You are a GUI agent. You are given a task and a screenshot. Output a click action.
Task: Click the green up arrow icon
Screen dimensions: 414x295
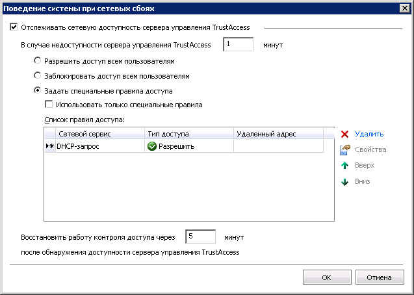tap(345, 166)
